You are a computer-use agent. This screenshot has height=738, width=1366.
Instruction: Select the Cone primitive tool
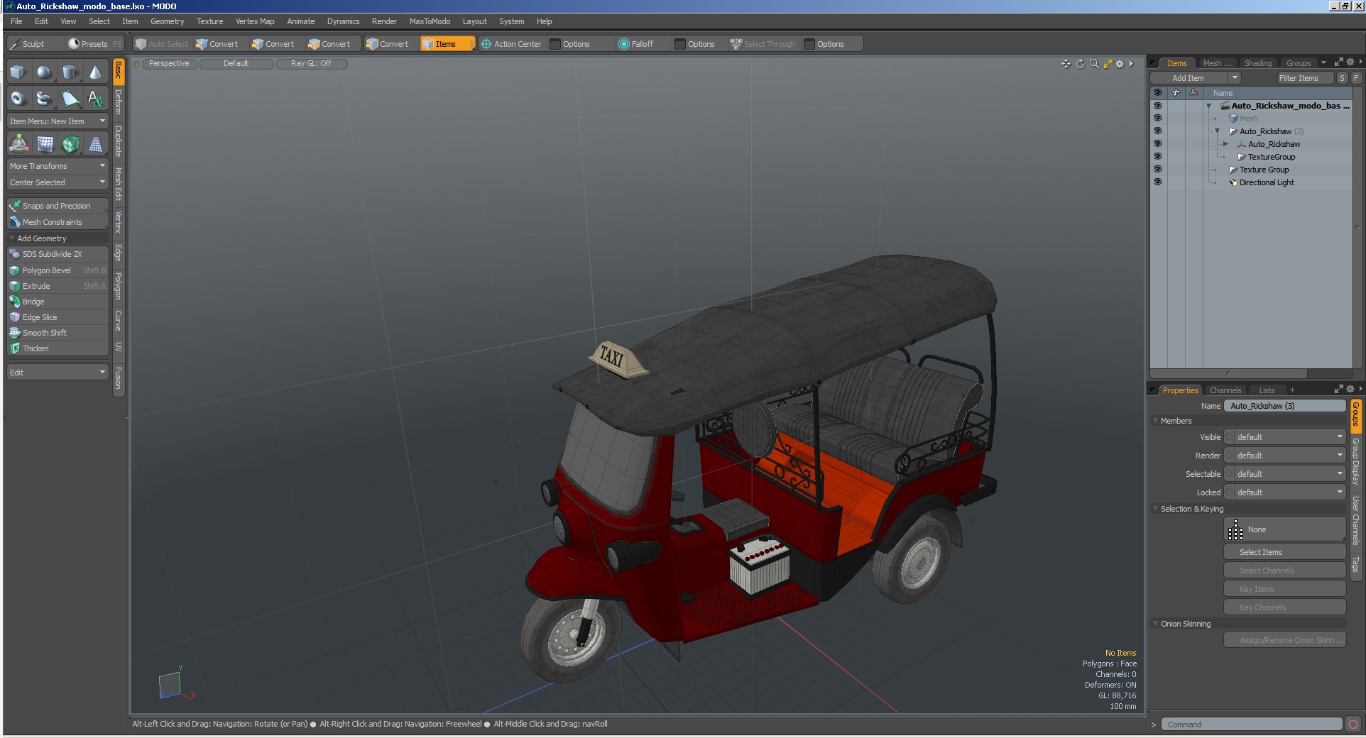pyautogui.click(x=95, y=72)
